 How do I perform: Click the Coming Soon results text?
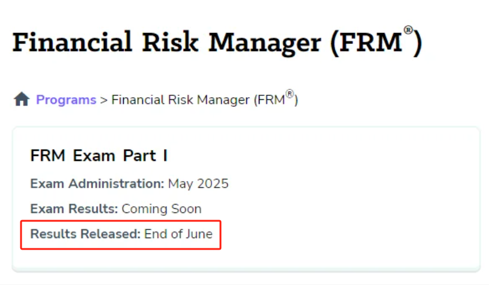162,209
